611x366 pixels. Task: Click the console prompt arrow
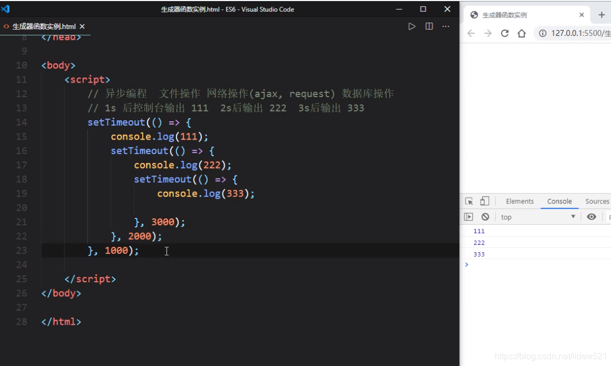point(467,265)
